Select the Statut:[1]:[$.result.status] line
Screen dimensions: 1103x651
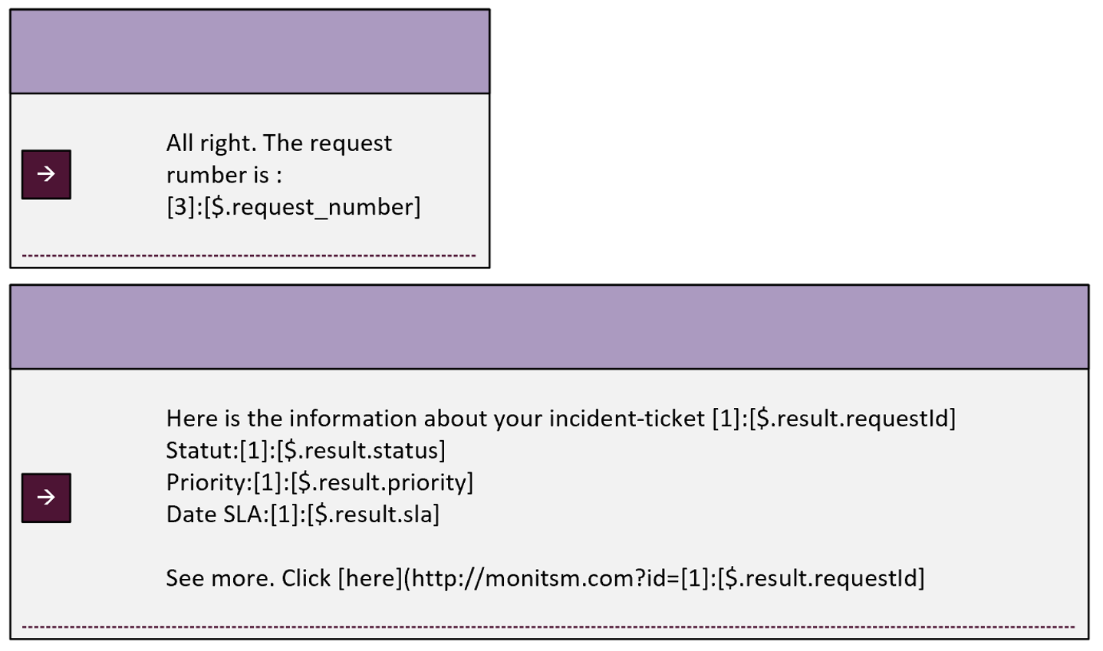tap(306, 450)
